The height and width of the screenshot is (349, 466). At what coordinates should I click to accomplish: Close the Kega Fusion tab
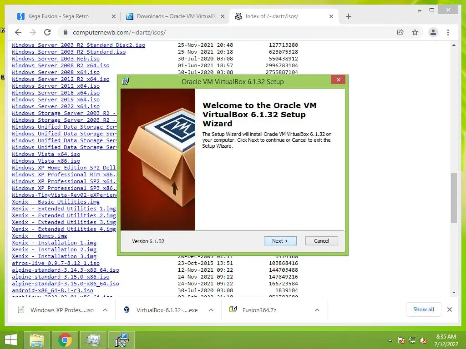(113, 17)
